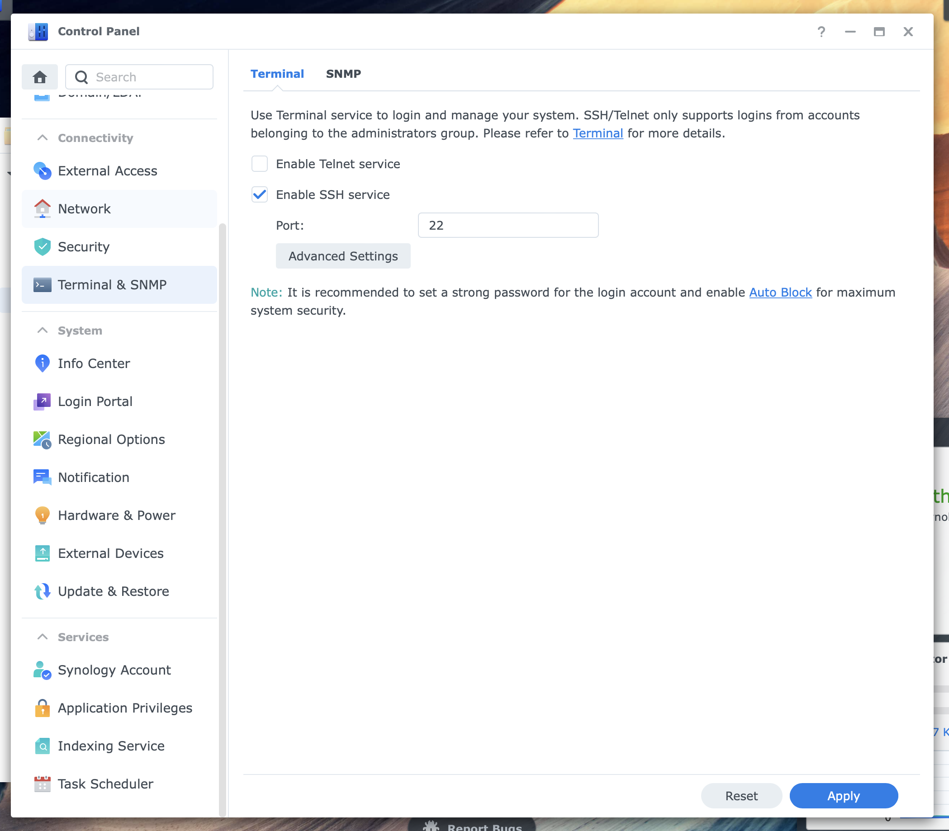Click the Info Center icon
This screenshot has height=831, width=949.
coord(42,364)
